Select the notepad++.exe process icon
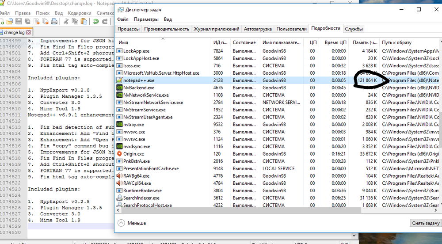442x244 pixels. (x=119, y=80)
